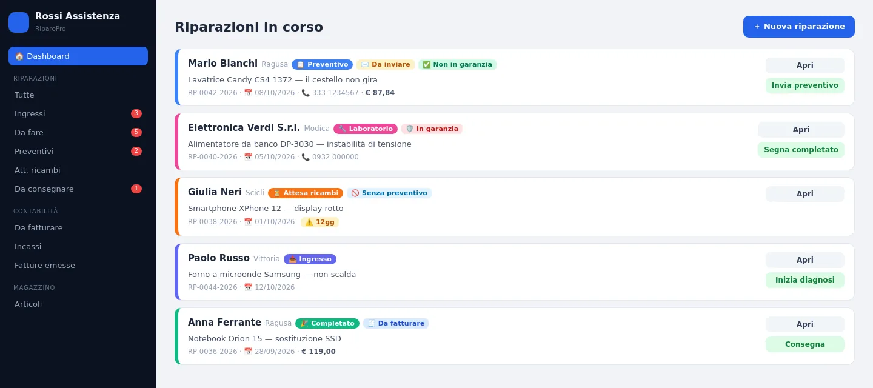
Task: Open Elettronica Verdi repair with Apri
Action: click(801, 130)
